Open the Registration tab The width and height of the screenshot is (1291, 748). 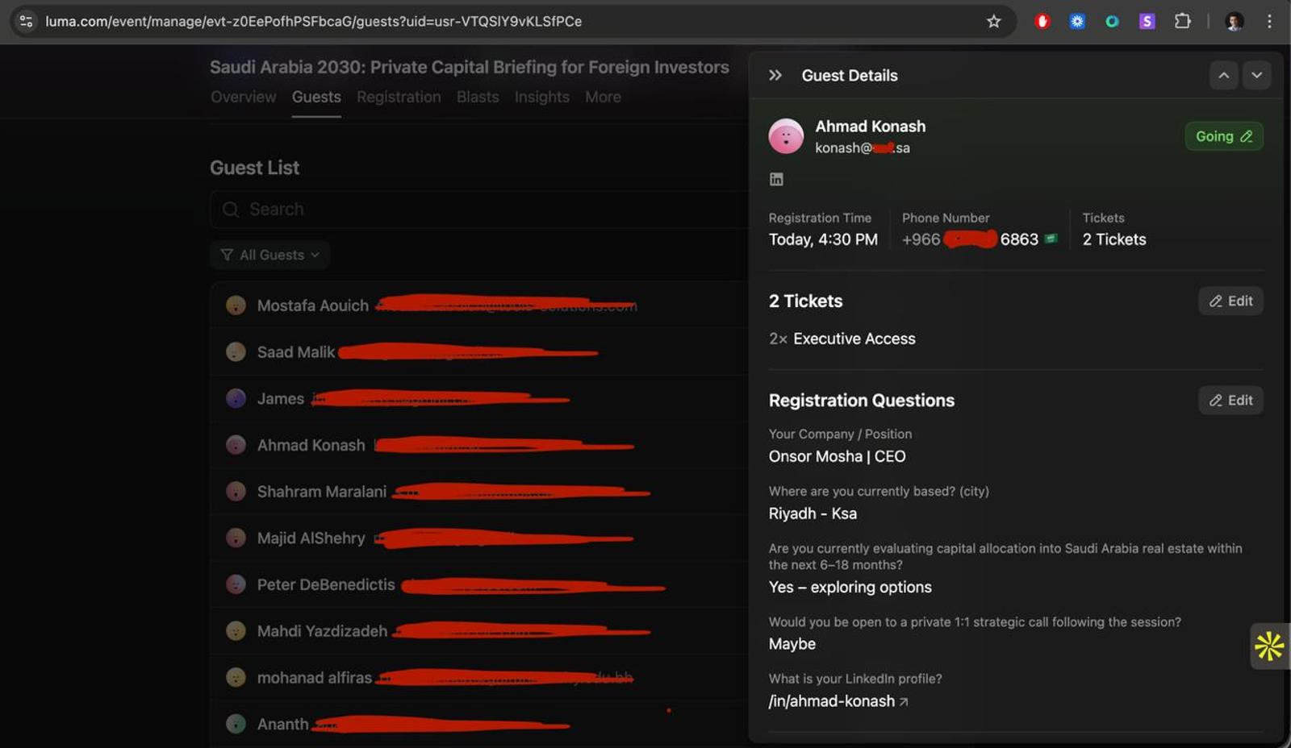click(399, 97)
